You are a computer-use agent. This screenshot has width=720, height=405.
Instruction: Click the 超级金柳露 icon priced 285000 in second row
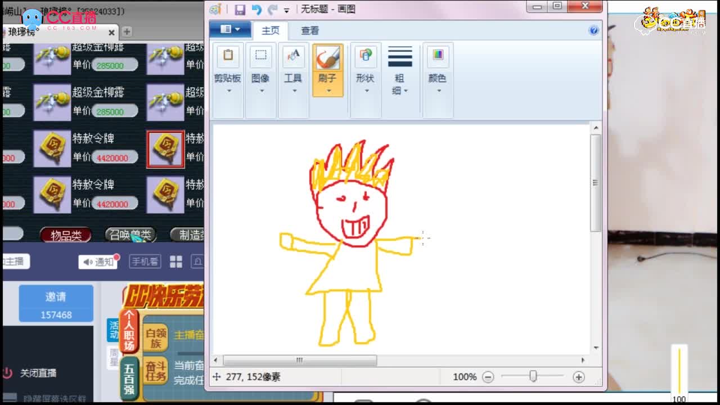52,102
